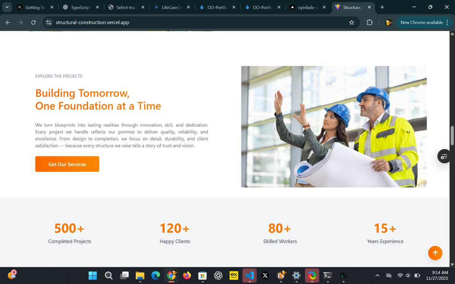Close the TypeScript tab
The height and width of the screenshot is (284, 455).
click(x=97, y=7)
